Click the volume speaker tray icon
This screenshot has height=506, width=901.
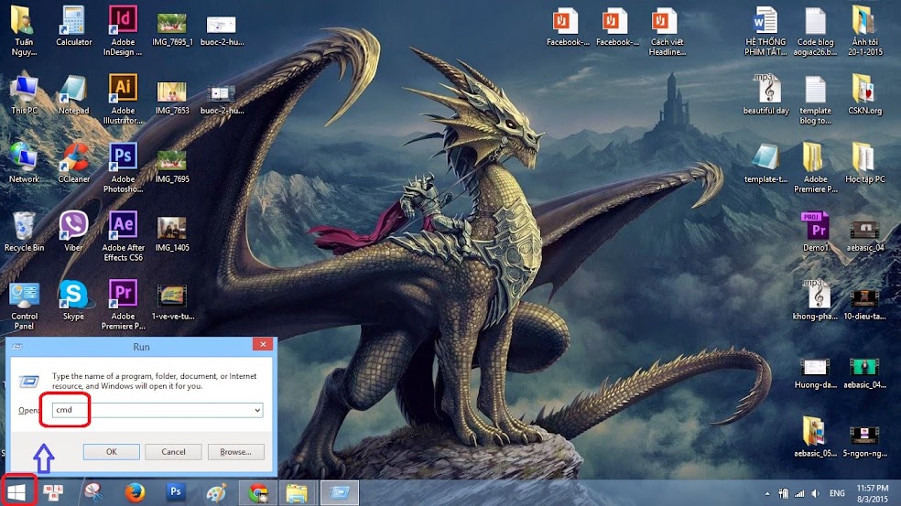coord(815,493)
